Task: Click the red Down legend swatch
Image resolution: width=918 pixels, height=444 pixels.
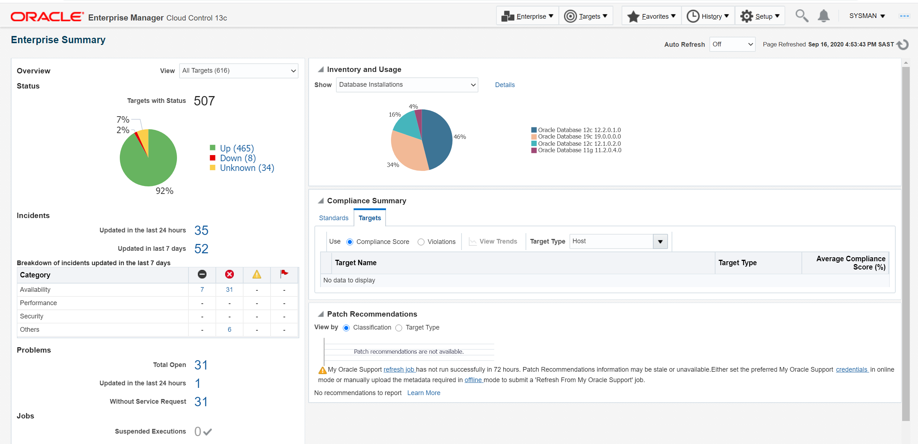Action: tap(213, 158)
